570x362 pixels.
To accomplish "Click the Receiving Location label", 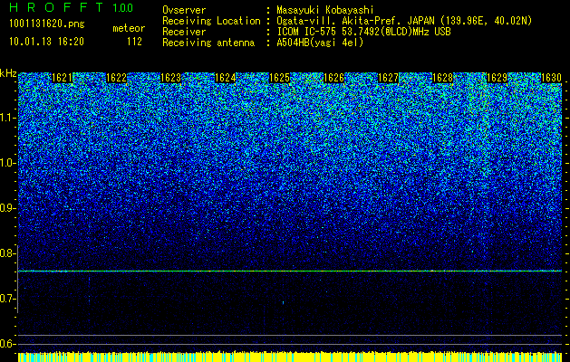I will 211,21.
